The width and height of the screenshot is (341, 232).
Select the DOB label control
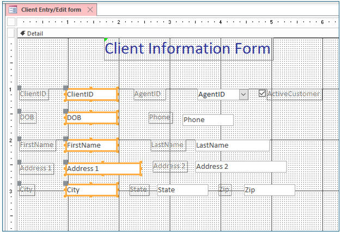click(x=28, y=118)
